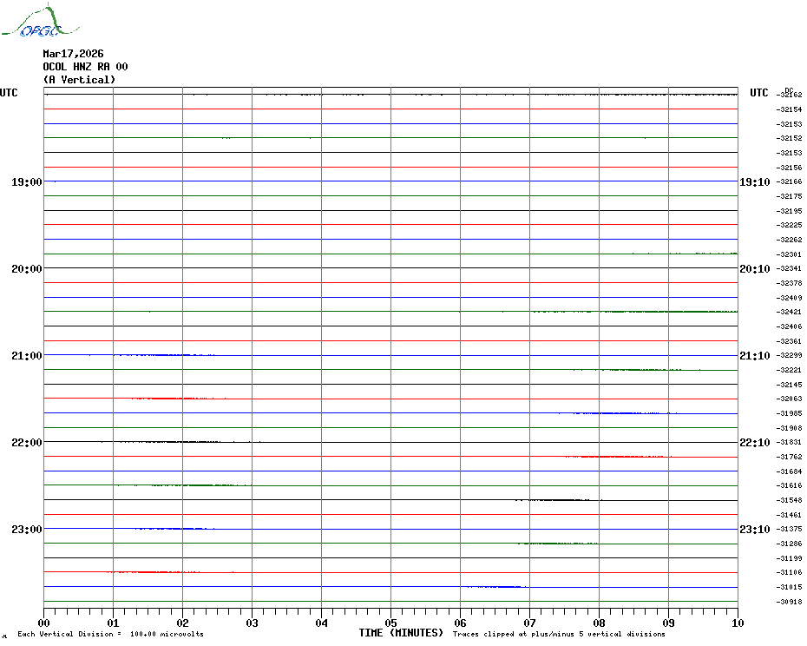Image resolution: width=807 pixels, height=646 pixels.
Task: Click the TIME (MINUTES) axis title
Action: pyautogui.click(x=401, y=633)
